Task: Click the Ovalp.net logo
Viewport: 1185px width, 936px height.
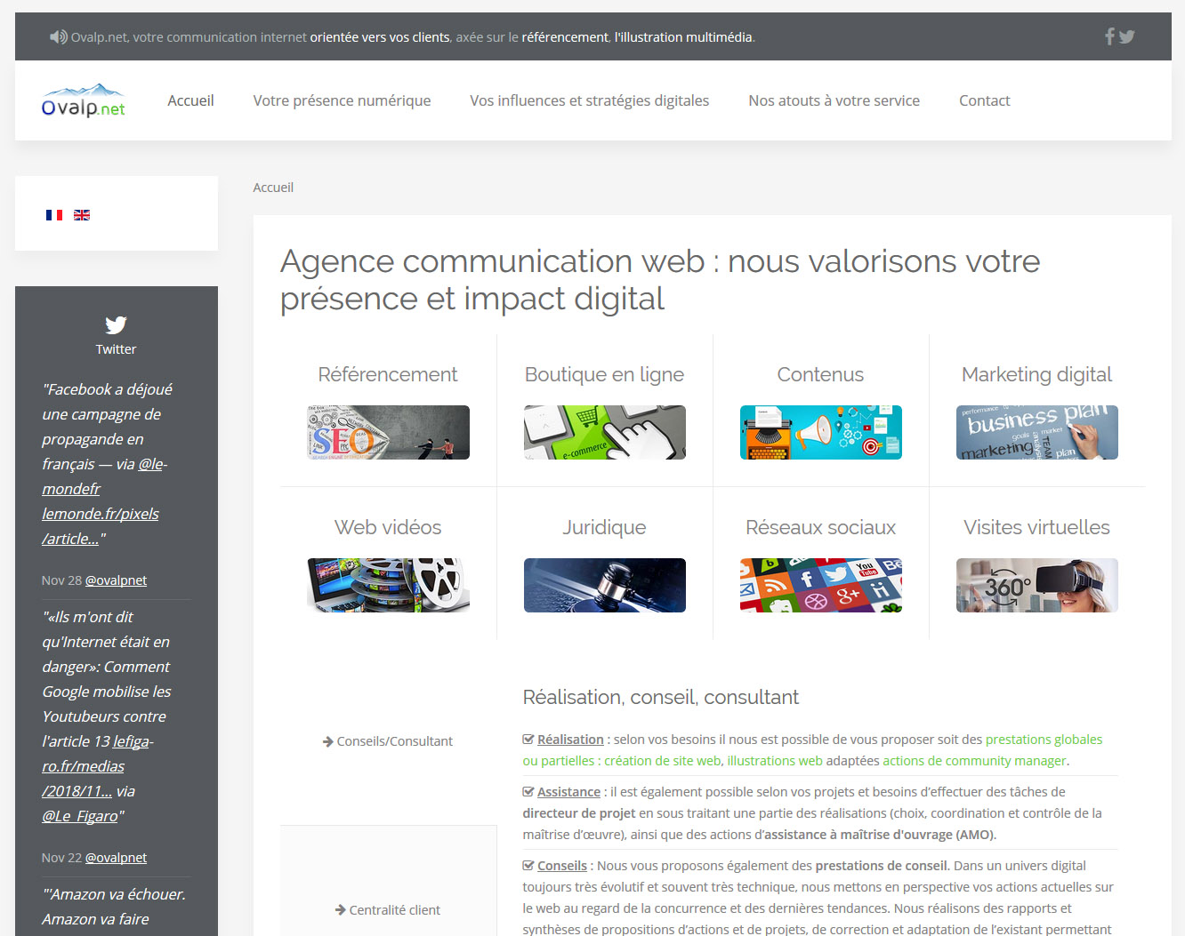Action: coord(83,100)
